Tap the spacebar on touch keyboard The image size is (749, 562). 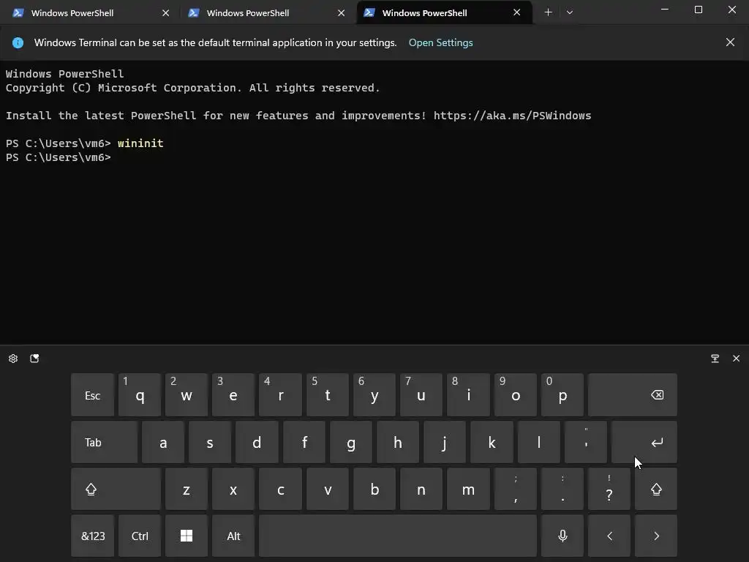(x=398, y=536)
